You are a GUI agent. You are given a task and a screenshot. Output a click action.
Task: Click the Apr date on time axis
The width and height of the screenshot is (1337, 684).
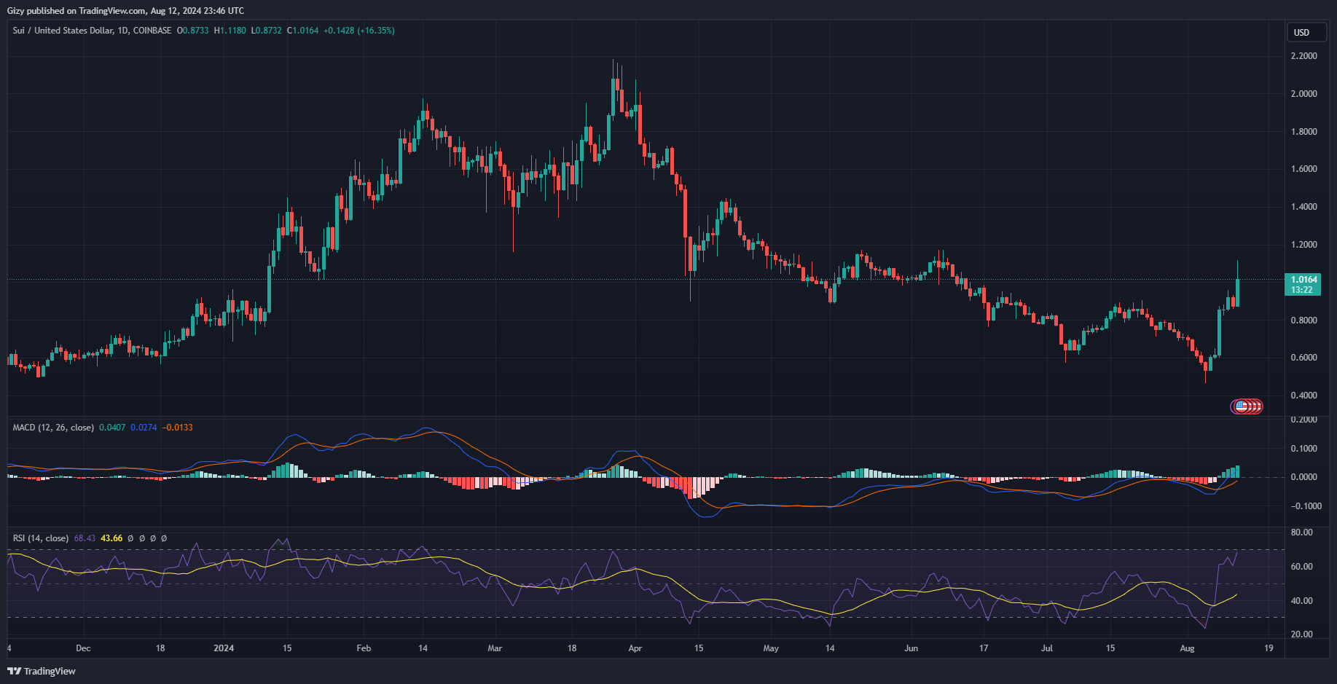pyautogui.click(x=635, y=648)
